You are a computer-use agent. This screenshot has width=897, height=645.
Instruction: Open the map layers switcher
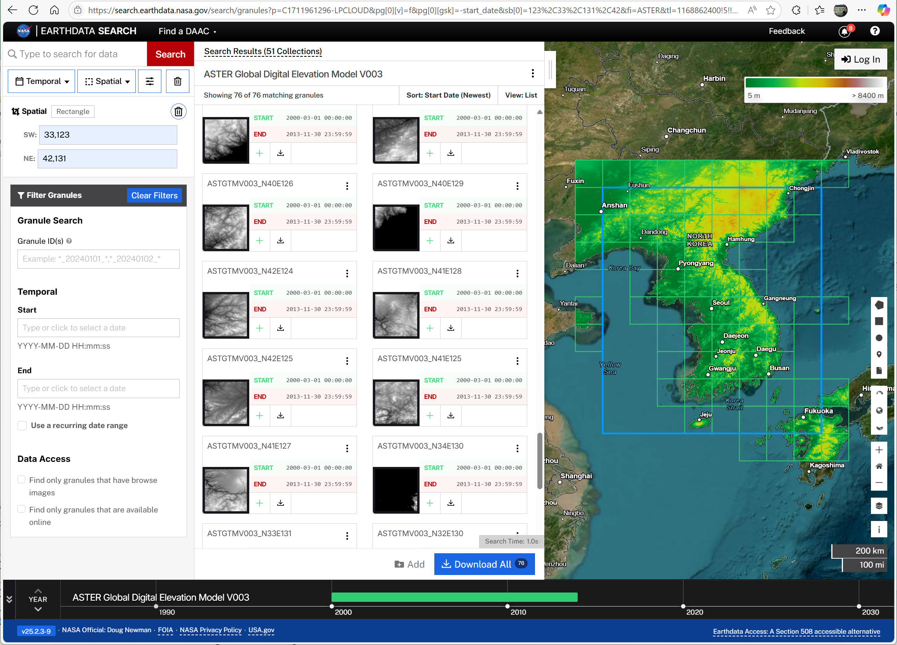click(879, 506)
